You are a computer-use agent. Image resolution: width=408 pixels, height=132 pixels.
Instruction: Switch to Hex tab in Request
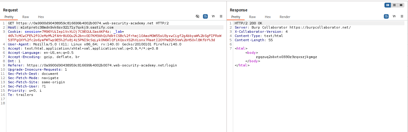(x=41, y=17)
